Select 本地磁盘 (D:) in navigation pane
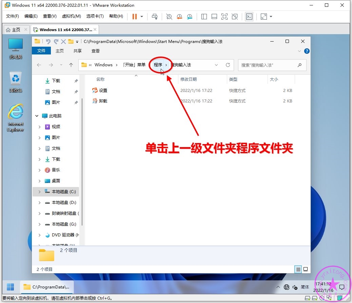The image size is (352, 303). (x=64, y=203)
